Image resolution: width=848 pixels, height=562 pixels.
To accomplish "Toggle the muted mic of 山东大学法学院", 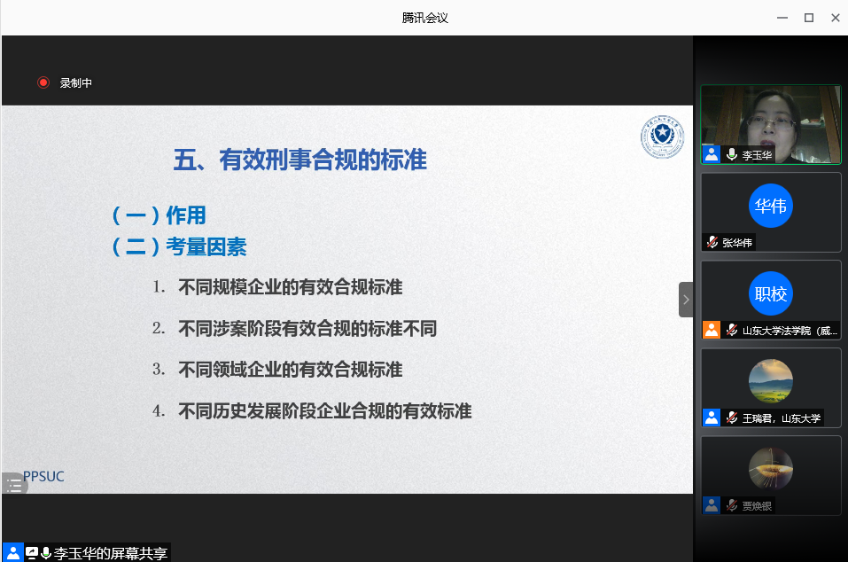I will (732, 330).
